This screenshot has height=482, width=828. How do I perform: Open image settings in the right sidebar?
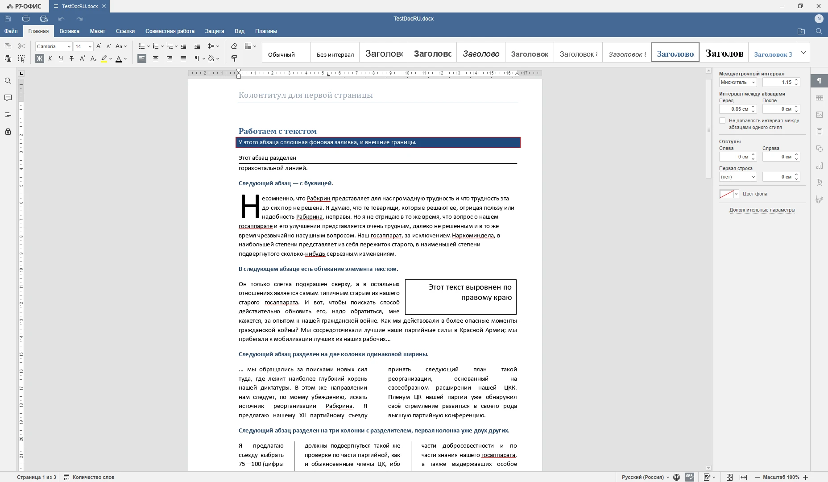coord(820,115)
